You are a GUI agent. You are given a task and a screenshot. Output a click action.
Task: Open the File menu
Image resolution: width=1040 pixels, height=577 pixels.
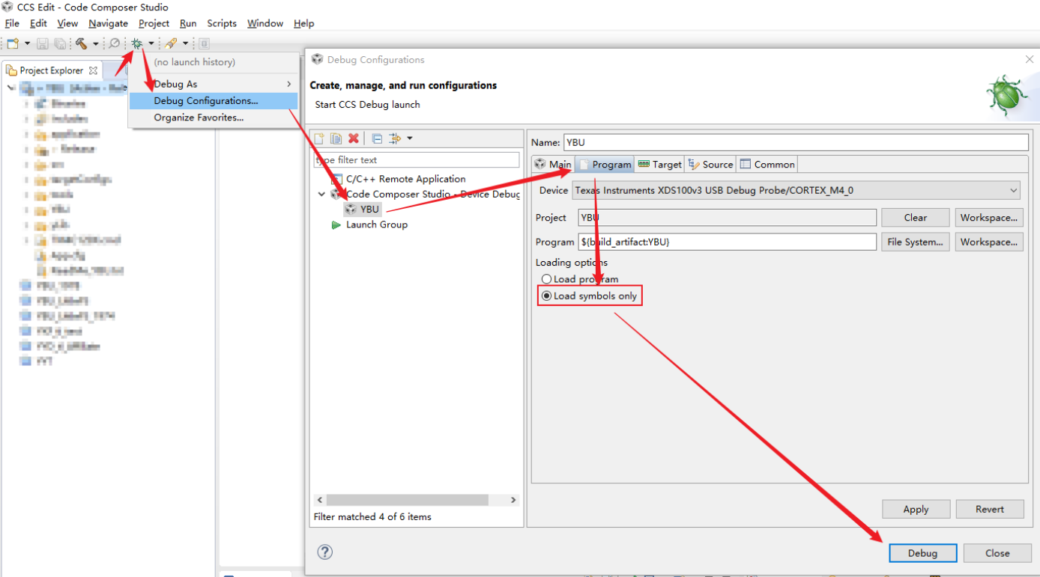(12, 23)
